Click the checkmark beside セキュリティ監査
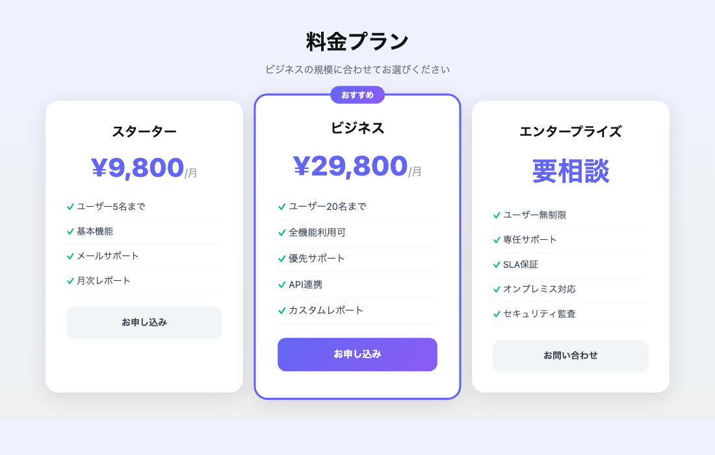The height and width of the screenshot is (455, 715). click(496, 314)
